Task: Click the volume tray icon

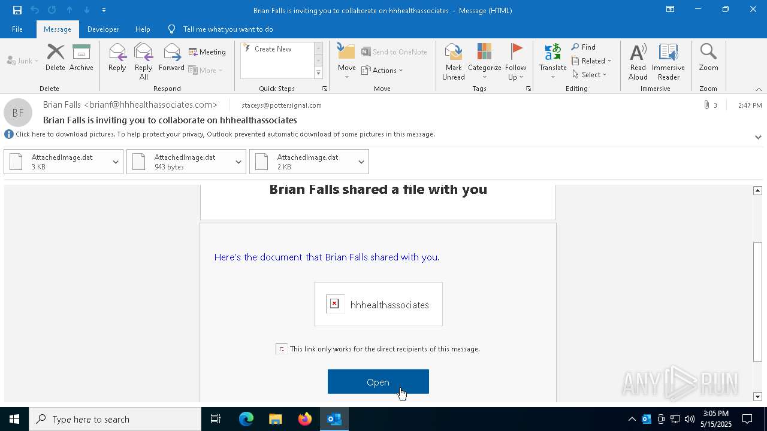Action: (690, 419)
